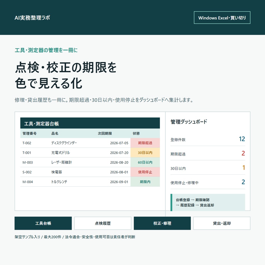The width and height of the screenshot is (265, 265).
Task: Click the dashboard 30日以内 label
Action: [178, 168]
